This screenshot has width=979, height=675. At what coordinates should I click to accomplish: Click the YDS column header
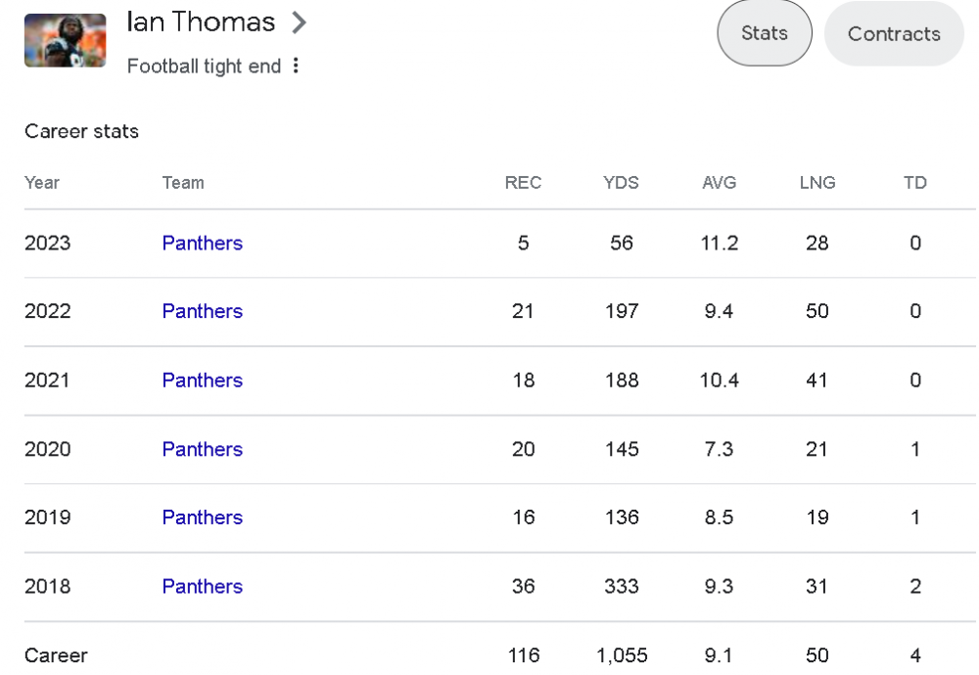pos(621,182)
